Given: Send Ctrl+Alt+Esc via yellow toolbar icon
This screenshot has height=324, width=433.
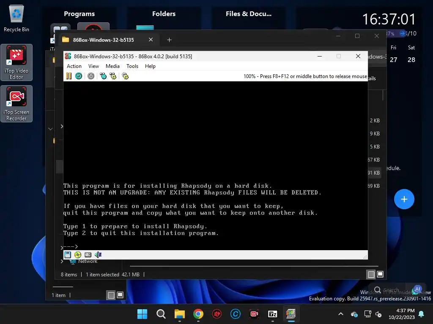Looking at the screenshot, I should click(113, 76).
